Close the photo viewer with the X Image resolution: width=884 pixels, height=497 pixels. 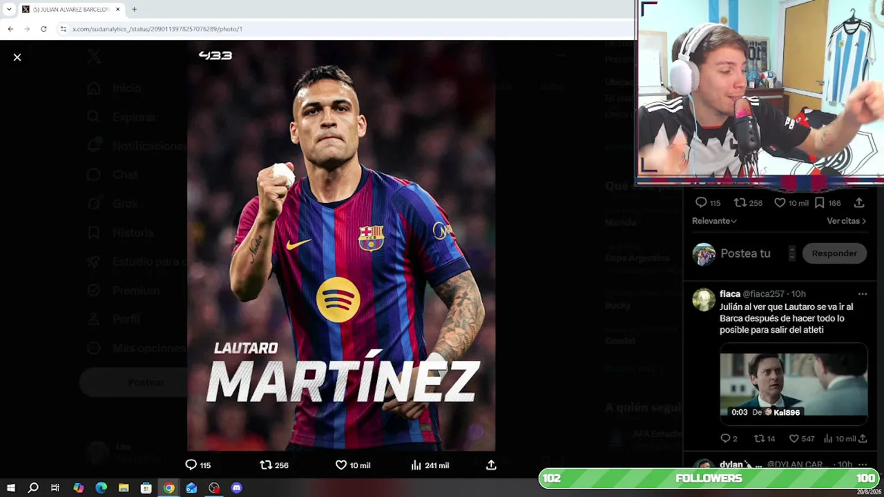pos(17,57)
